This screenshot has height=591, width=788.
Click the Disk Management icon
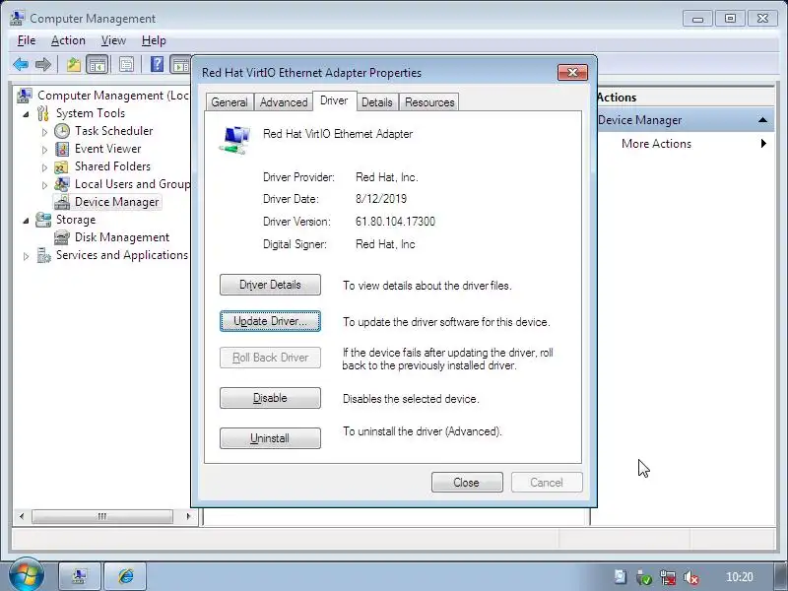coord(62,237)
